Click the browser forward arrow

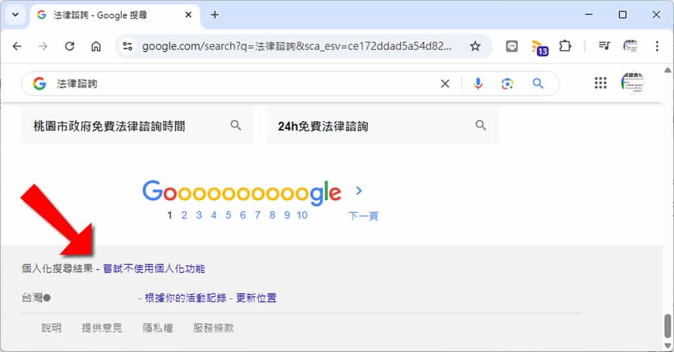point(43,46)
